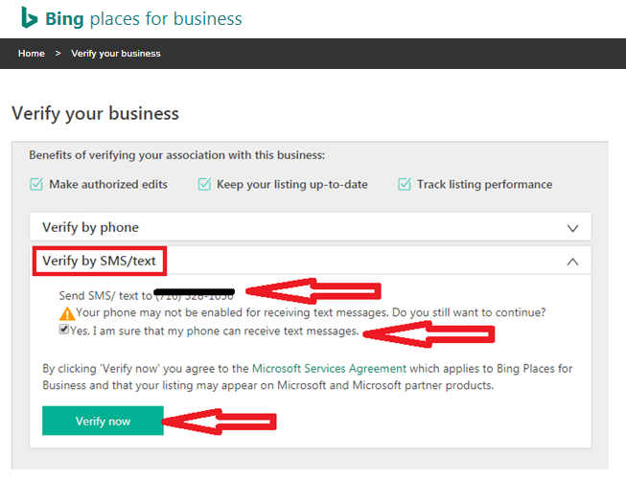
Task: Click the Make authorized edits label
Action: (x=108, y=184)
